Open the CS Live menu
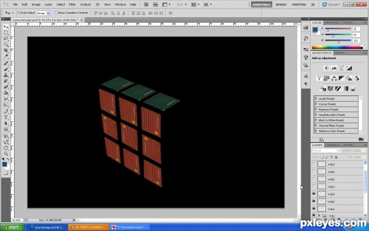369x231 pixels. click(x=331, y=4)
